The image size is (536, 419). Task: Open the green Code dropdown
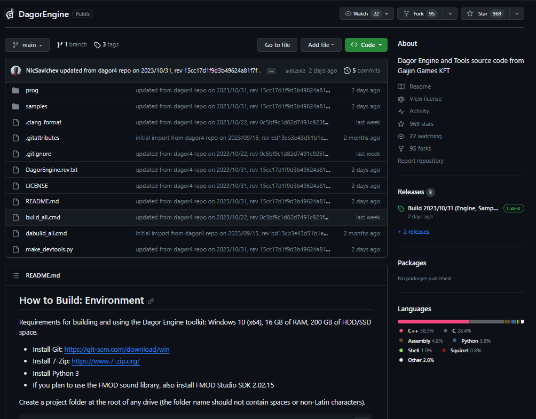point(366,45)
